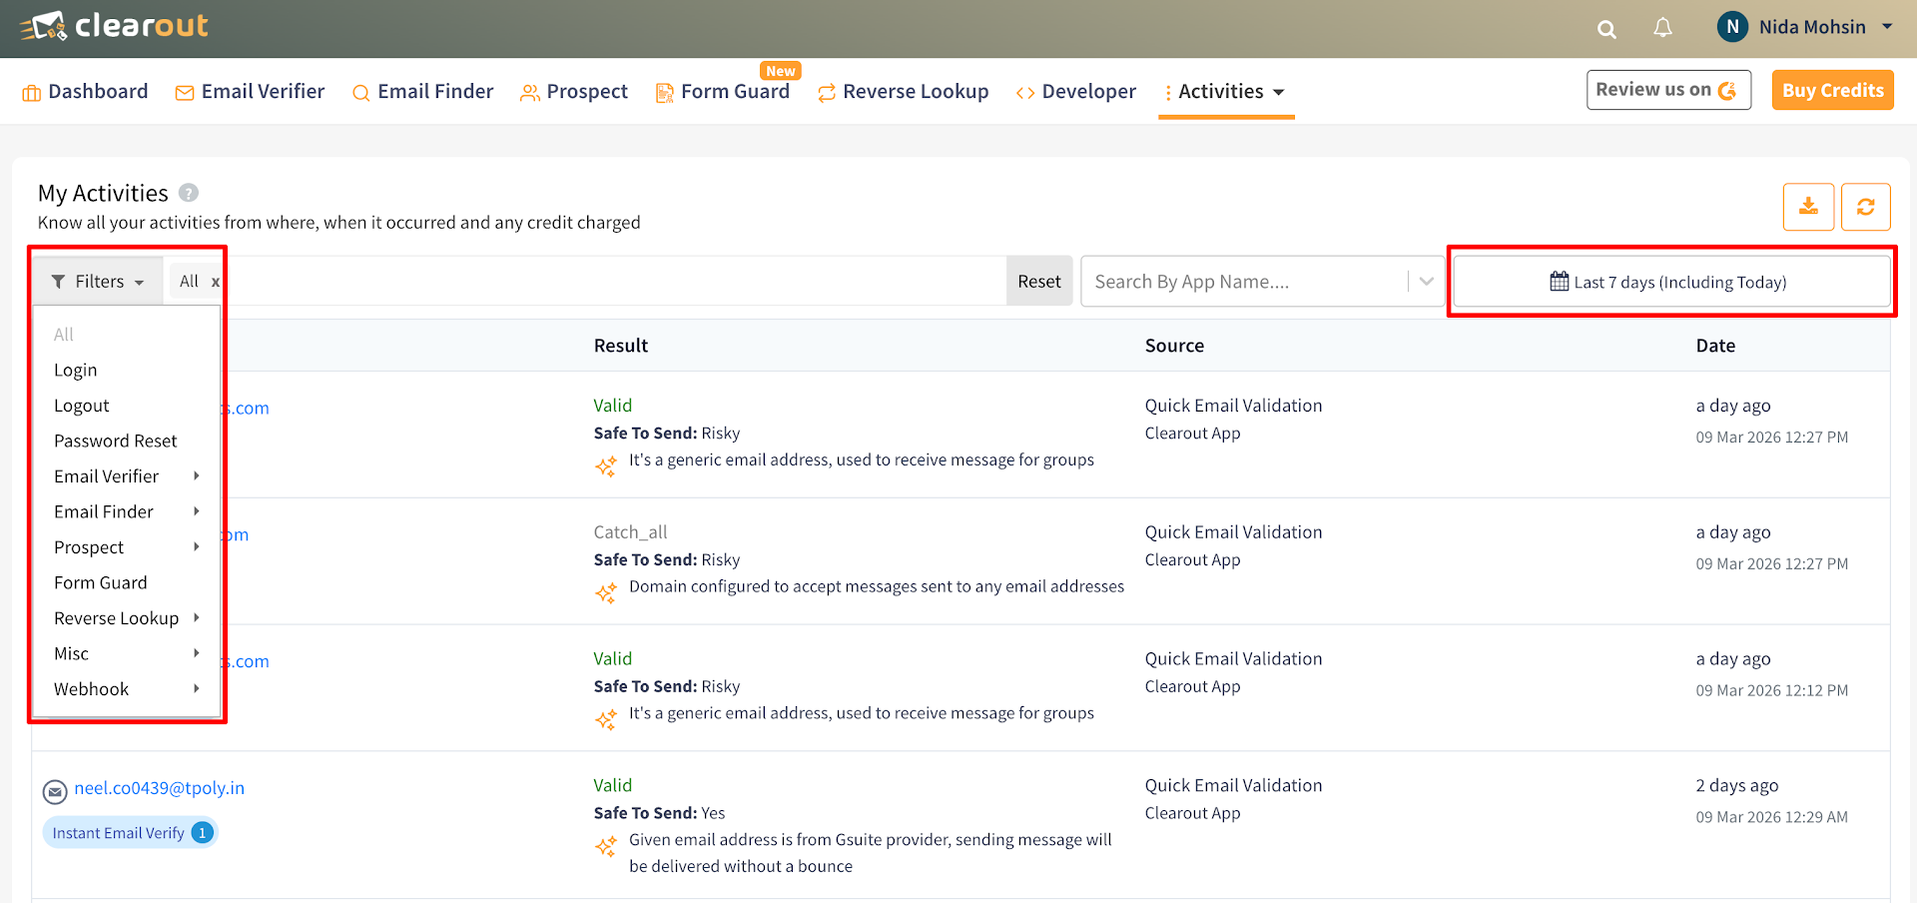Click the Prospect people icon

click(528, 92)
